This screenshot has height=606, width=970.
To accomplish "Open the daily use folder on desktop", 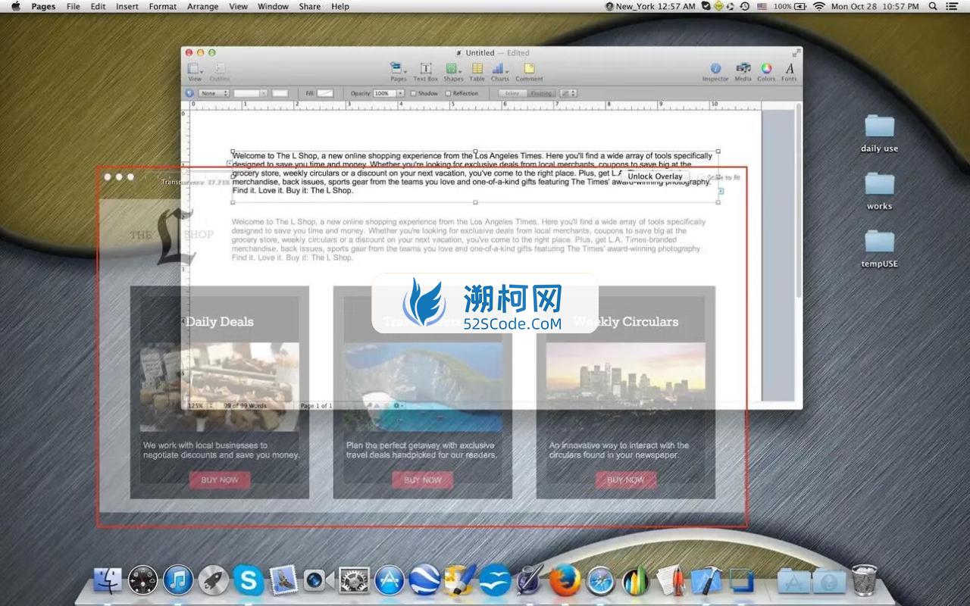I will pyautogui.click(x=879, y=133).
